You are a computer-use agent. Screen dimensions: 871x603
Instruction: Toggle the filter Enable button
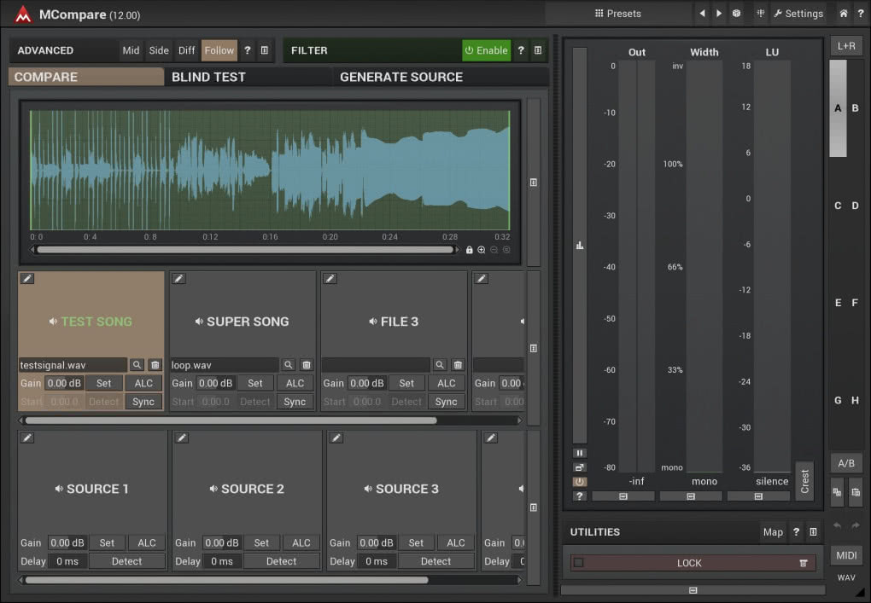click(486, 50)
